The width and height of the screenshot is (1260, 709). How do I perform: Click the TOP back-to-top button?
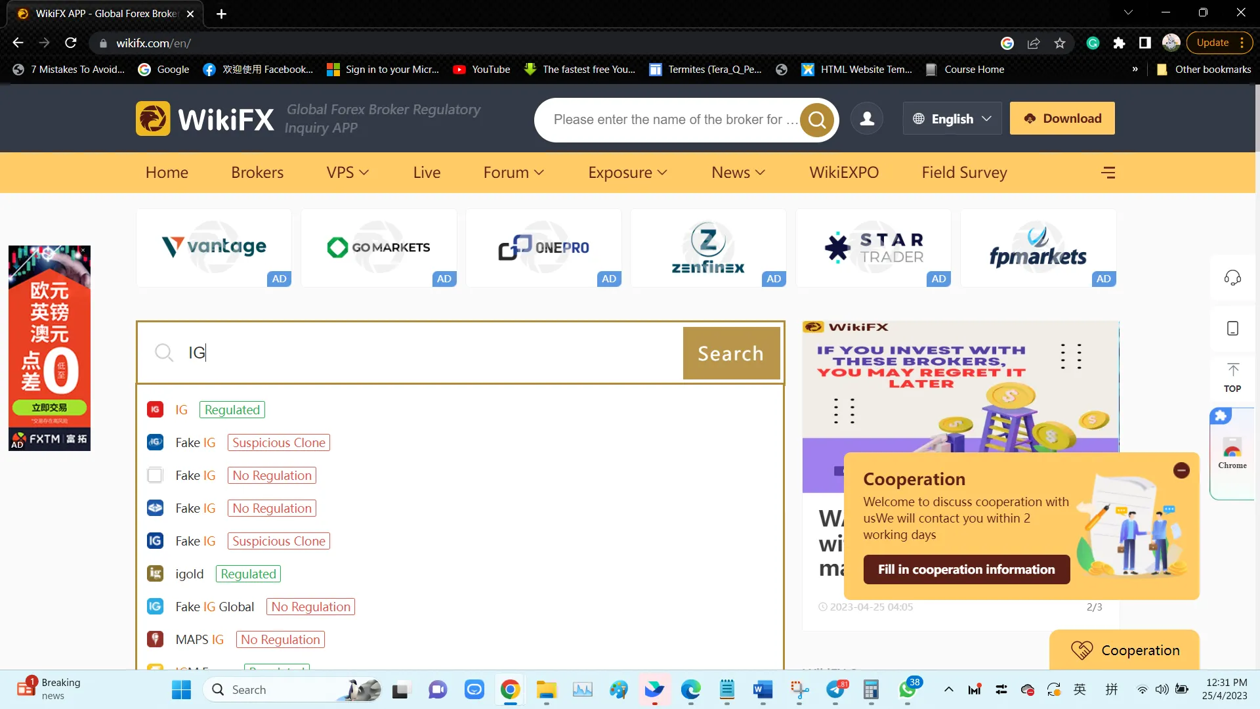pyautogui.click(x=1232, y=377)
